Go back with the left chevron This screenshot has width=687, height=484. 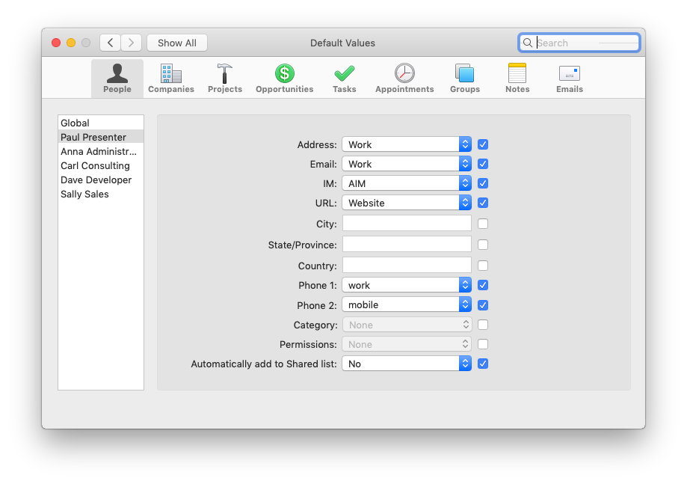[x=111, y=43]
